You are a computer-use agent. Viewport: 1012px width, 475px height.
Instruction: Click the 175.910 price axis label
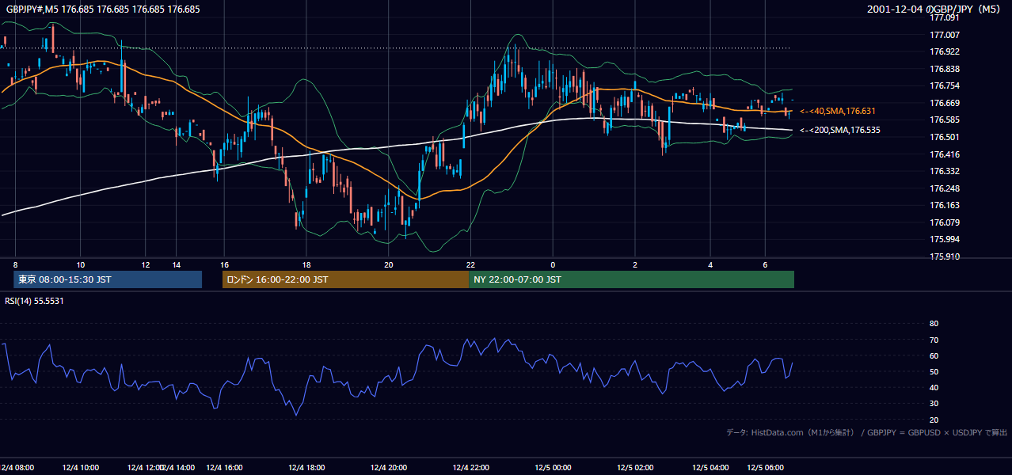[944, 256]
